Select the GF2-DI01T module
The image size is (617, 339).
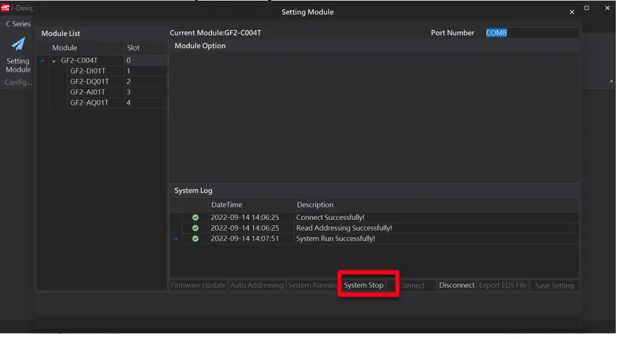tap(87, 71)
